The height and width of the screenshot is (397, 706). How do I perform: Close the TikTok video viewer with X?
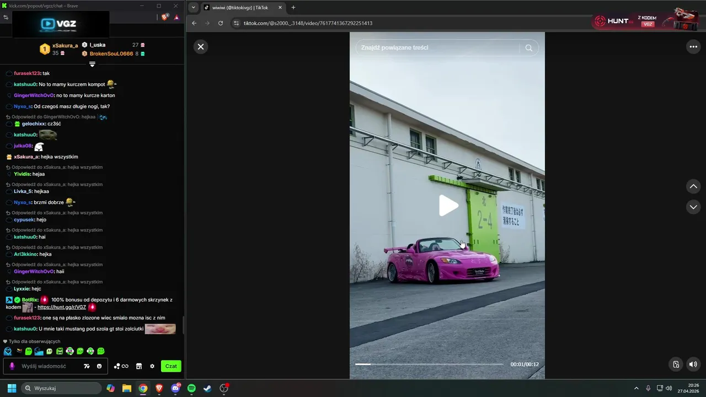201,47
